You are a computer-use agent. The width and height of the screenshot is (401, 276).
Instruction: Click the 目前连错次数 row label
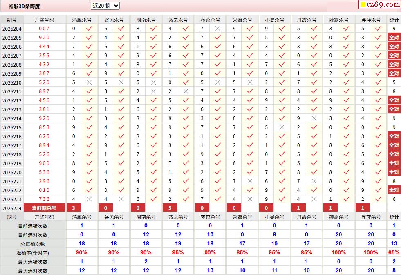33,226
